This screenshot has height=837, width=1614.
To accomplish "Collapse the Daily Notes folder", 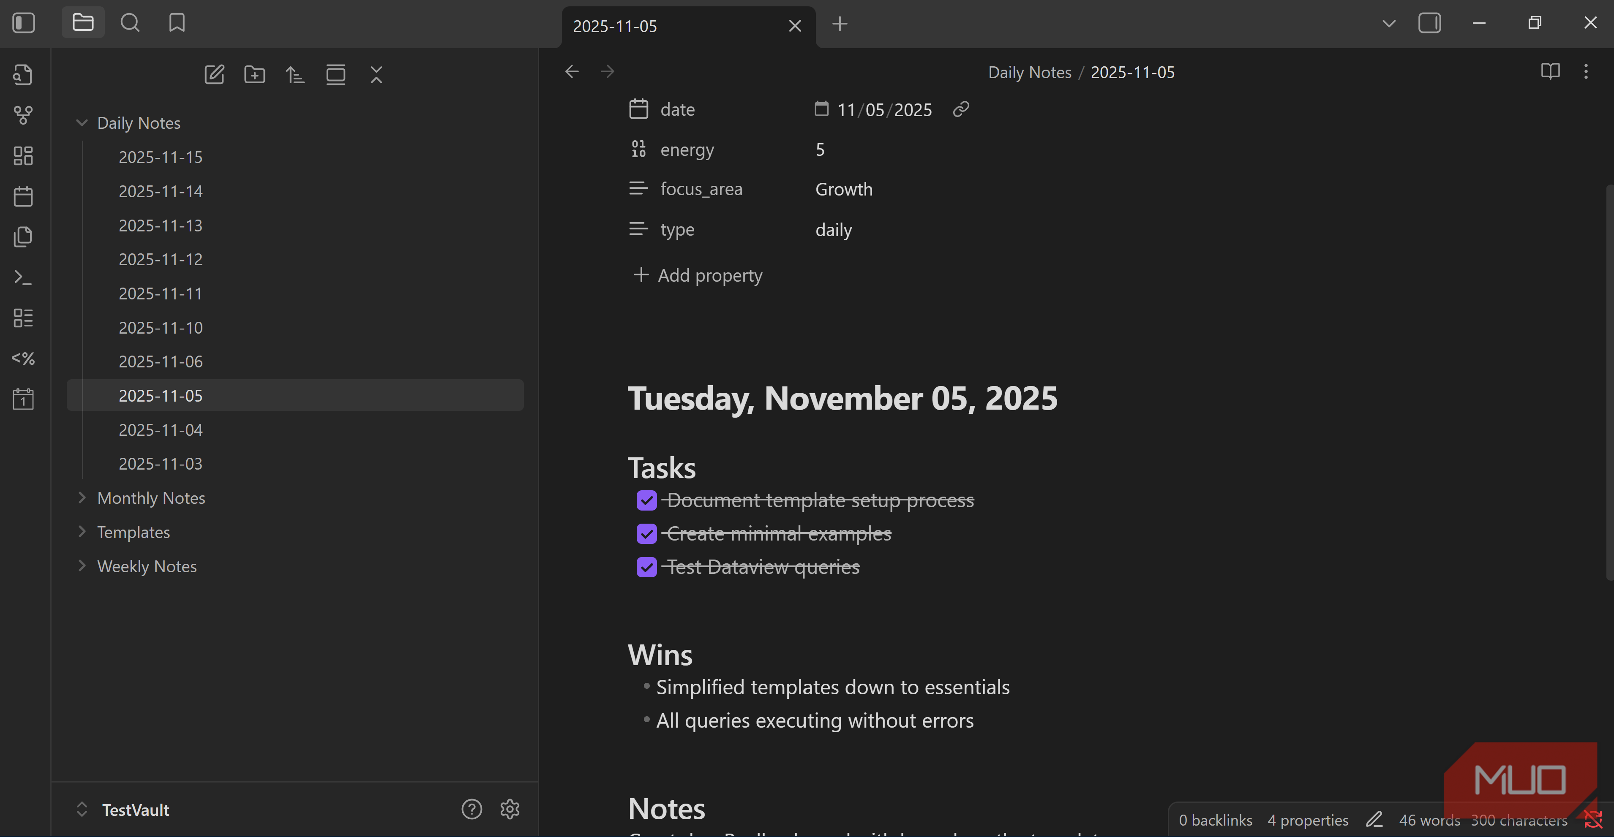I will (x=82, y=123).
